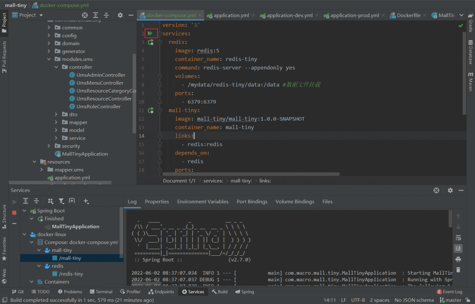
Task: Open the Git tool window
Action: point(18,292)
